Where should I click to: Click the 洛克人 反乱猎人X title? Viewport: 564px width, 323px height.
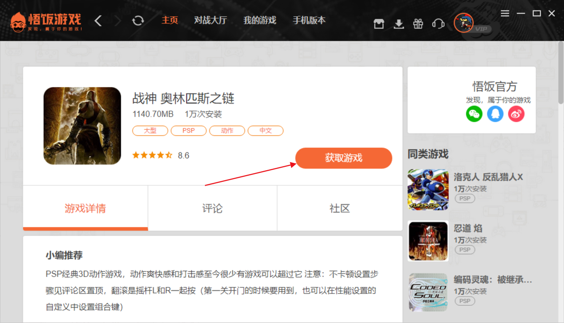[x=488, y=177]
